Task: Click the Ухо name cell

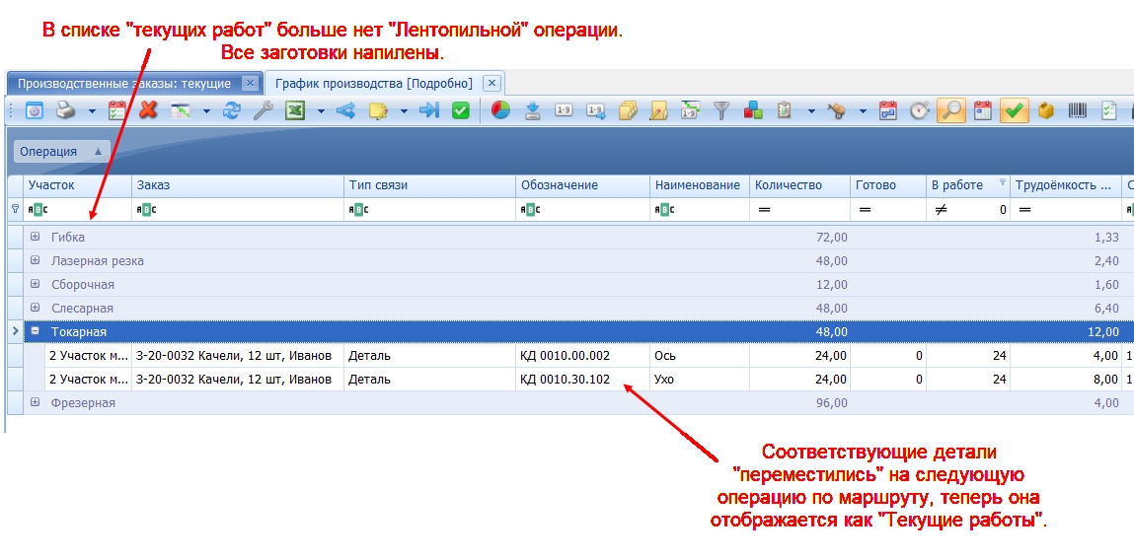Action: click(x=700, y=379)
